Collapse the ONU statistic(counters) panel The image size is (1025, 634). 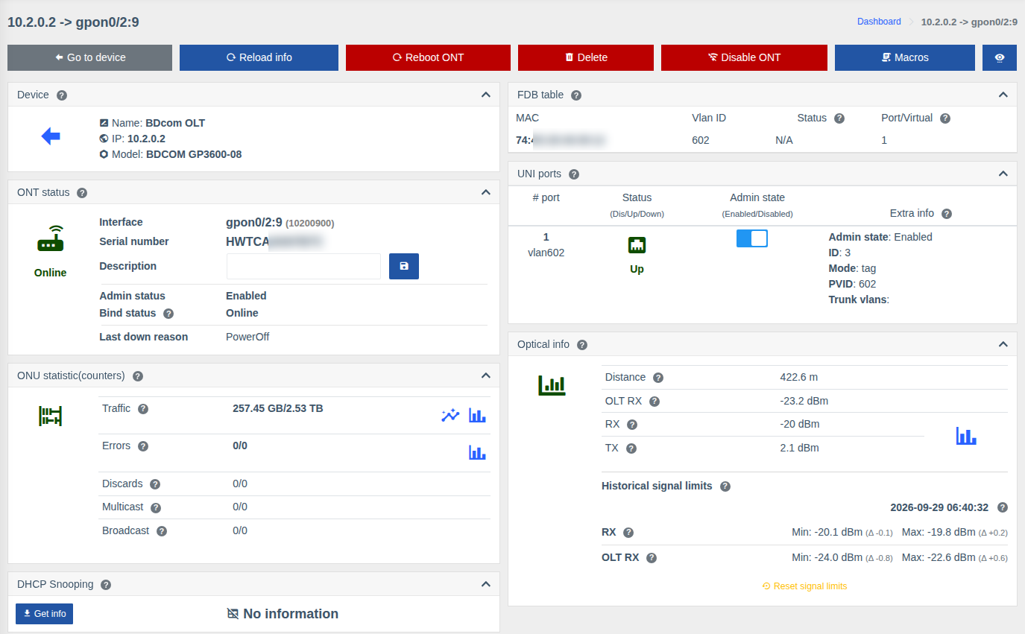point(485,375)
